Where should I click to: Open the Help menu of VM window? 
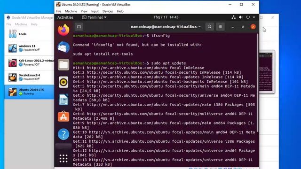pyautogui.click(x=120, y=11)
